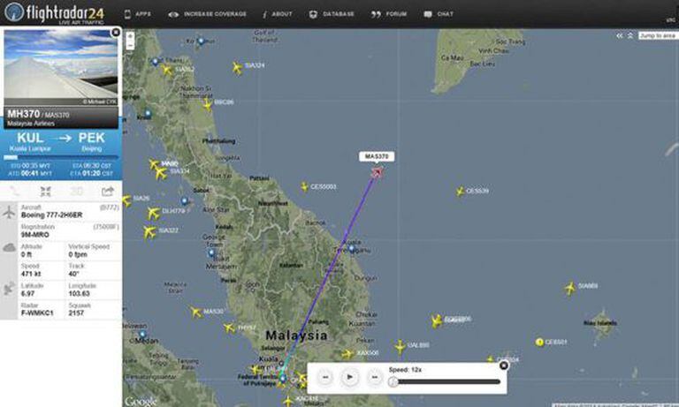Zoom out on the map
Screen dimensions: 679x407
tap(130, 44)
